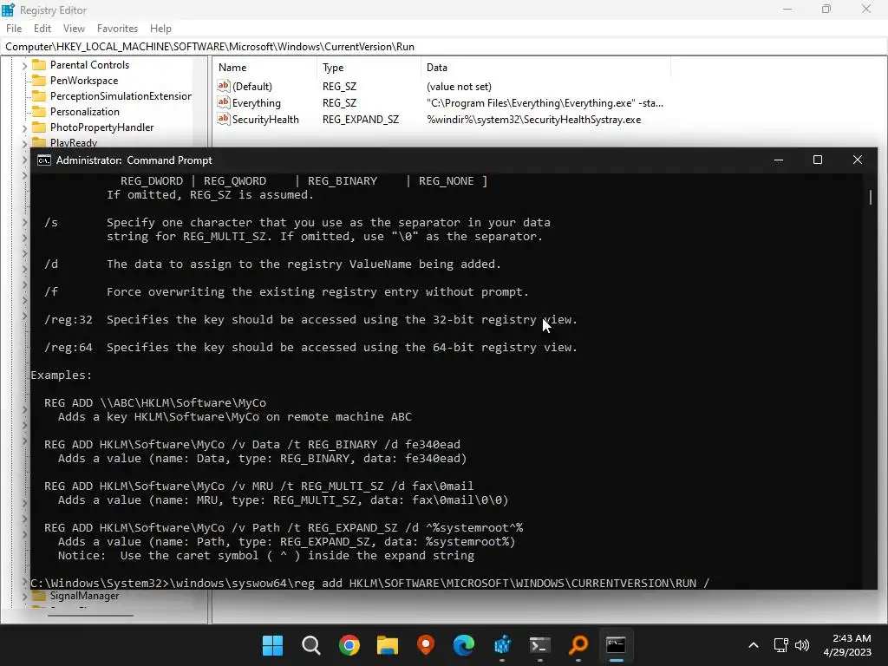Open the Edit menu in Registry Editor
888x666 pixels.
point(42,29)
